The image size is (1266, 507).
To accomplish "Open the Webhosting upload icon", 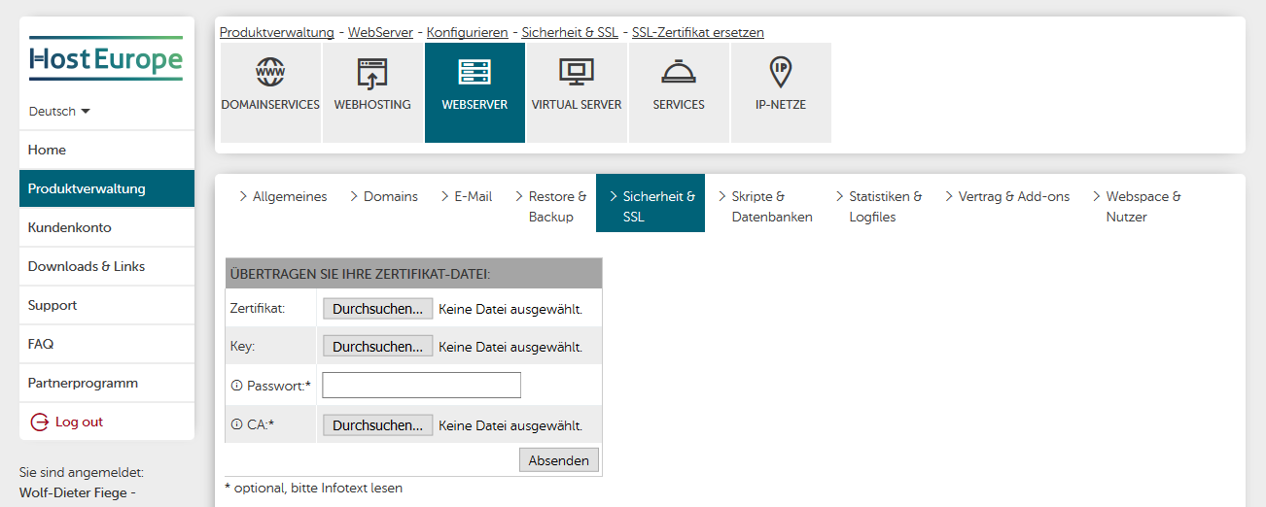I will (x=372, y=72).
